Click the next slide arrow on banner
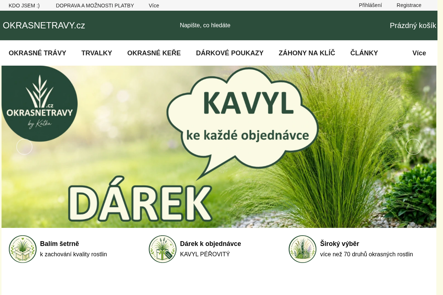Viewport: 443px width, 295px height. coord(413,147)
